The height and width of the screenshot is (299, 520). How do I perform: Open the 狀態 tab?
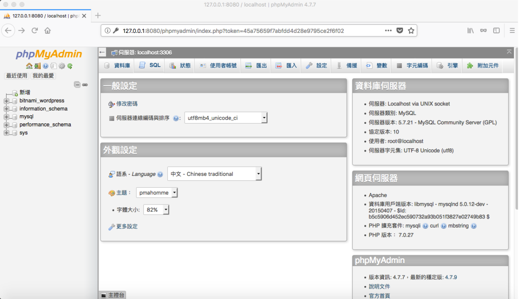tap(179, 65)
